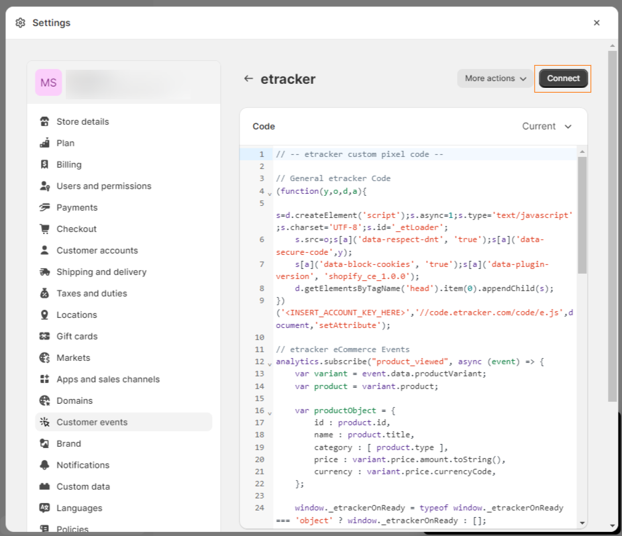The image size is (622, 536).
Task: Click the MS store avatar
Action: [x=48, y=83]
